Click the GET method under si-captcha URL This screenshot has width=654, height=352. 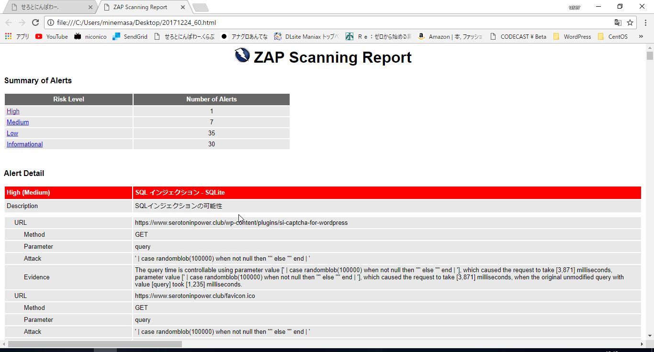(141, 234)
